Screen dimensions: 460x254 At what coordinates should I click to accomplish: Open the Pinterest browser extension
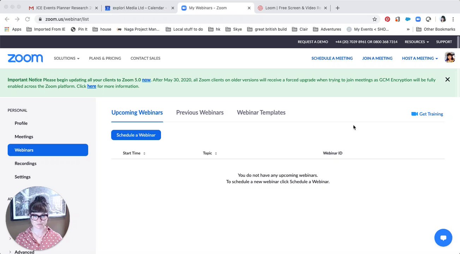[x=387, y=19]
